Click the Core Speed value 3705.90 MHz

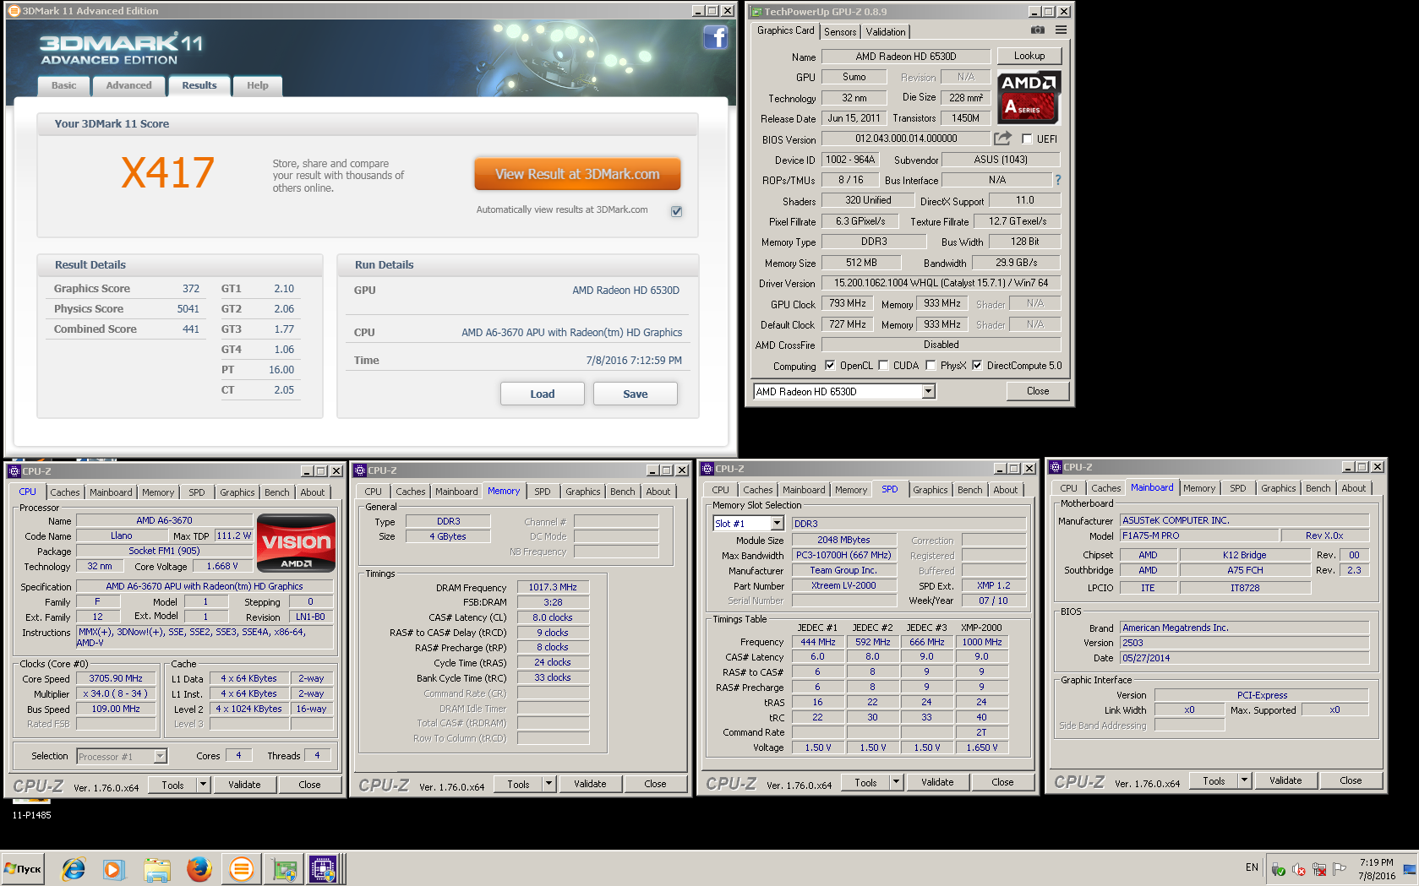116,678
